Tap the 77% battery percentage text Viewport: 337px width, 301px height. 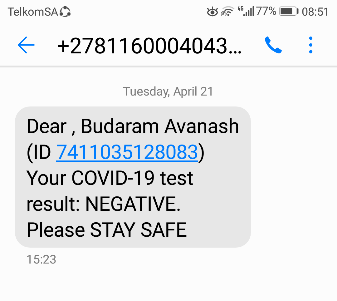266,11
